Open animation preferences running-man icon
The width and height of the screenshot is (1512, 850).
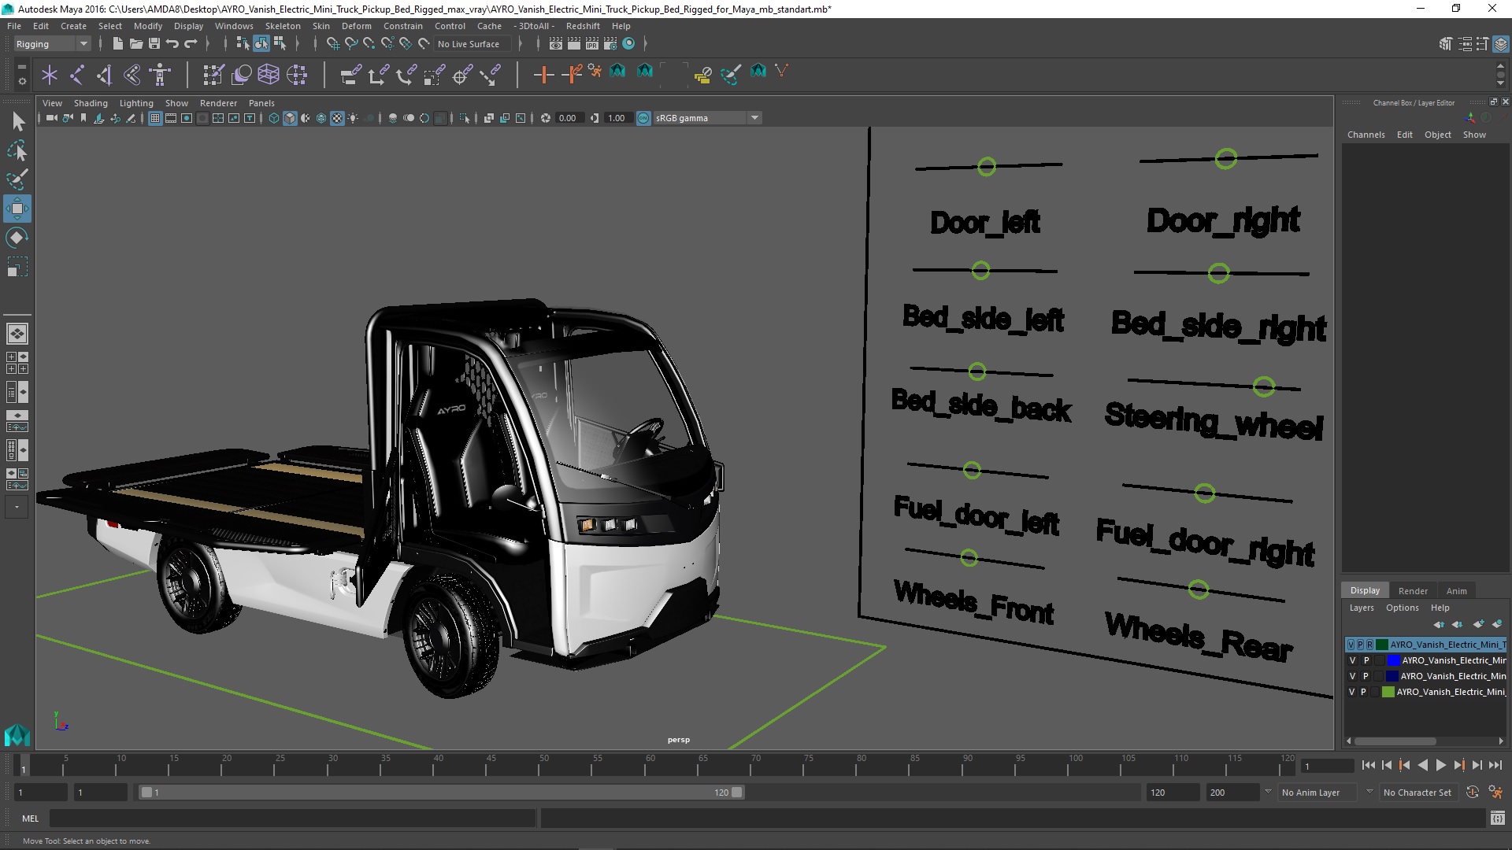coord(1495,793)
